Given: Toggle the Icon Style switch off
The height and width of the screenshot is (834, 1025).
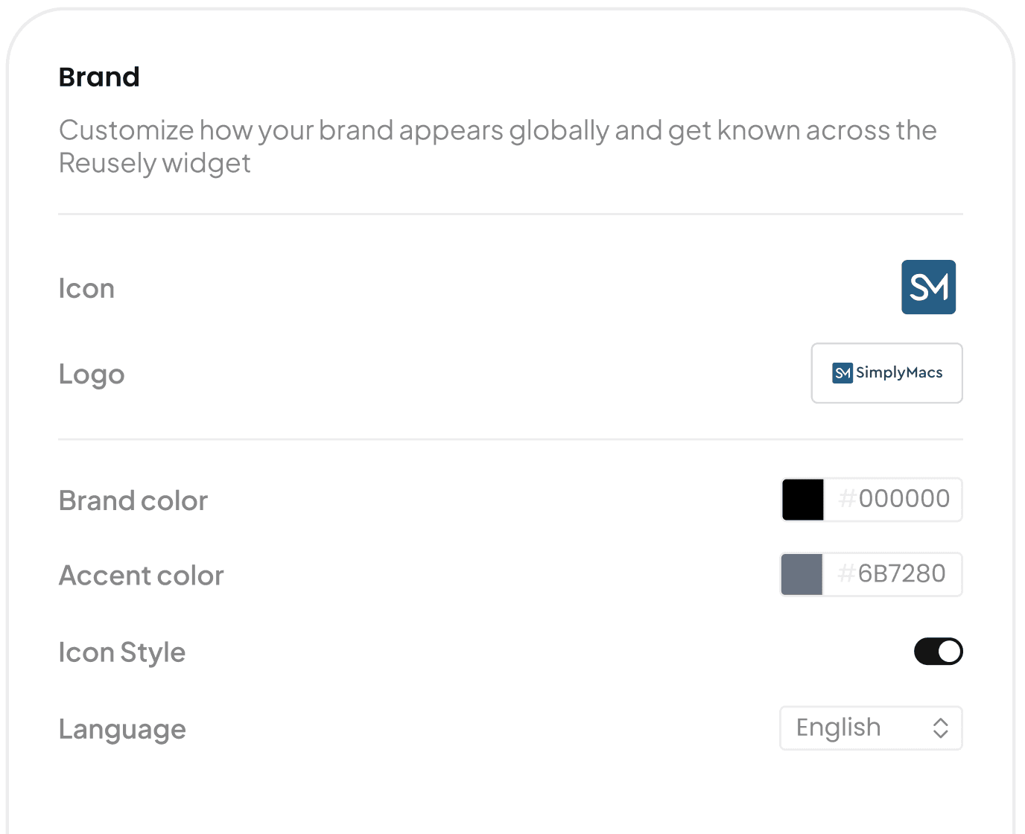Looking at the screenshot, I should pyautogui.click(x=938, y=652).
